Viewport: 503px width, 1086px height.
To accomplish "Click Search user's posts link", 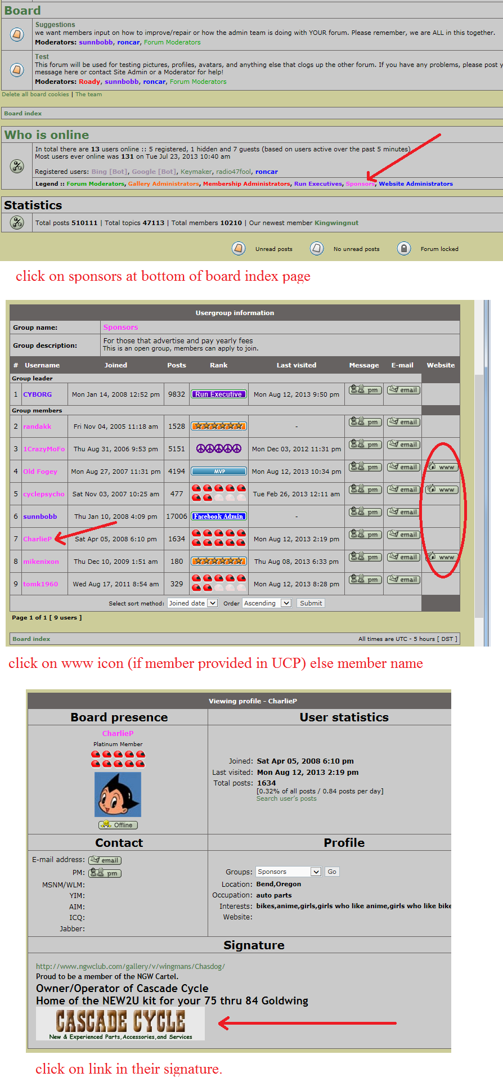I will tap(286, 798).
